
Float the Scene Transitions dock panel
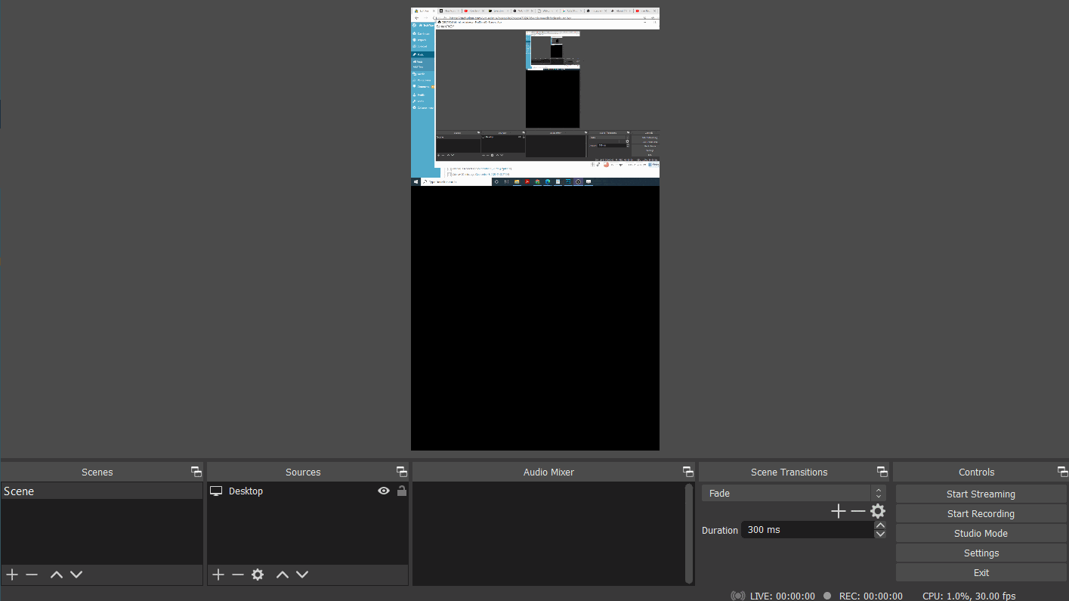tap(882, 472)
